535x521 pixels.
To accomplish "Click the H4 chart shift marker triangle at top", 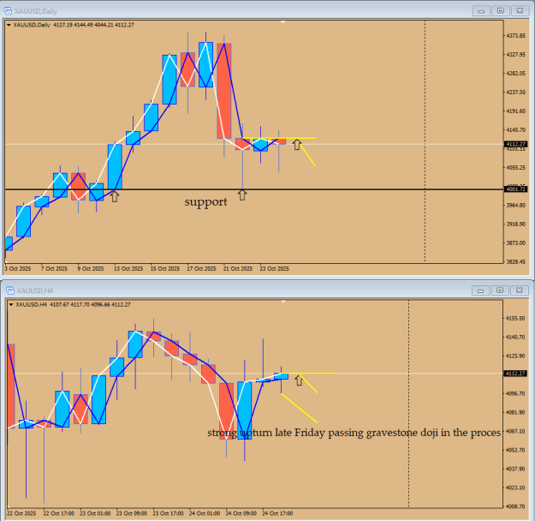I will point(283,302).
